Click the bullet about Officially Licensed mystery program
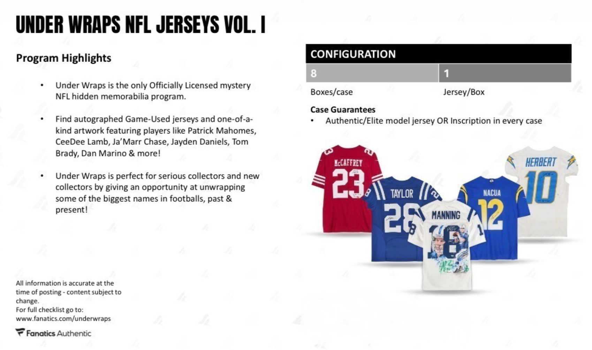The height and width of the screenshot is (350, 592). tap(153, 91)
